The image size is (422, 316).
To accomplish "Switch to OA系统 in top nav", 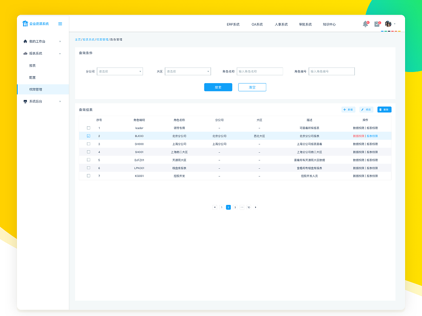I will coord(257,24).
